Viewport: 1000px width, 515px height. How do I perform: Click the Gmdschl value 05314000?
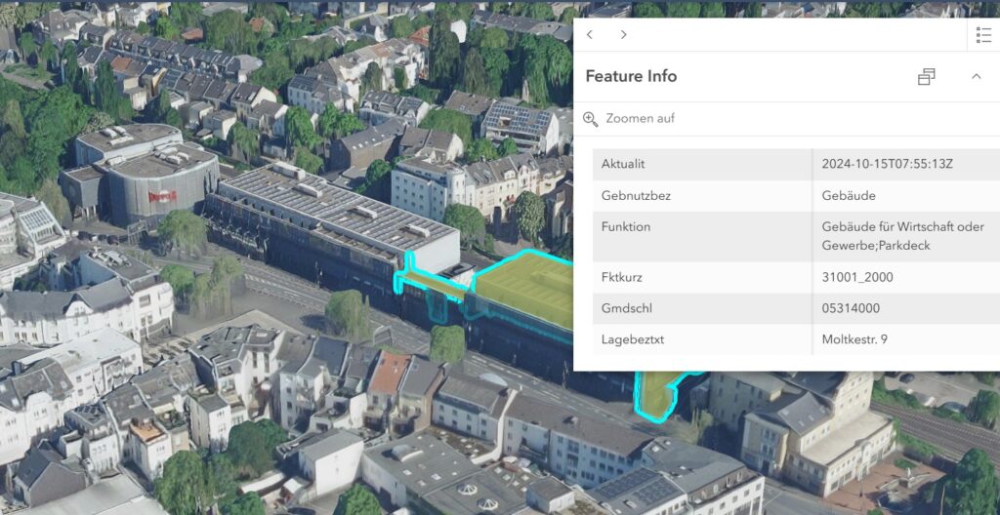[x=853, y=308]
